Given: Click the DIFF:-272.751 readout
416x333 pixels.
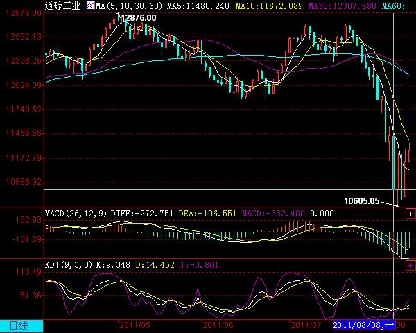Looking at the screenshot, I should coord(142,214).
